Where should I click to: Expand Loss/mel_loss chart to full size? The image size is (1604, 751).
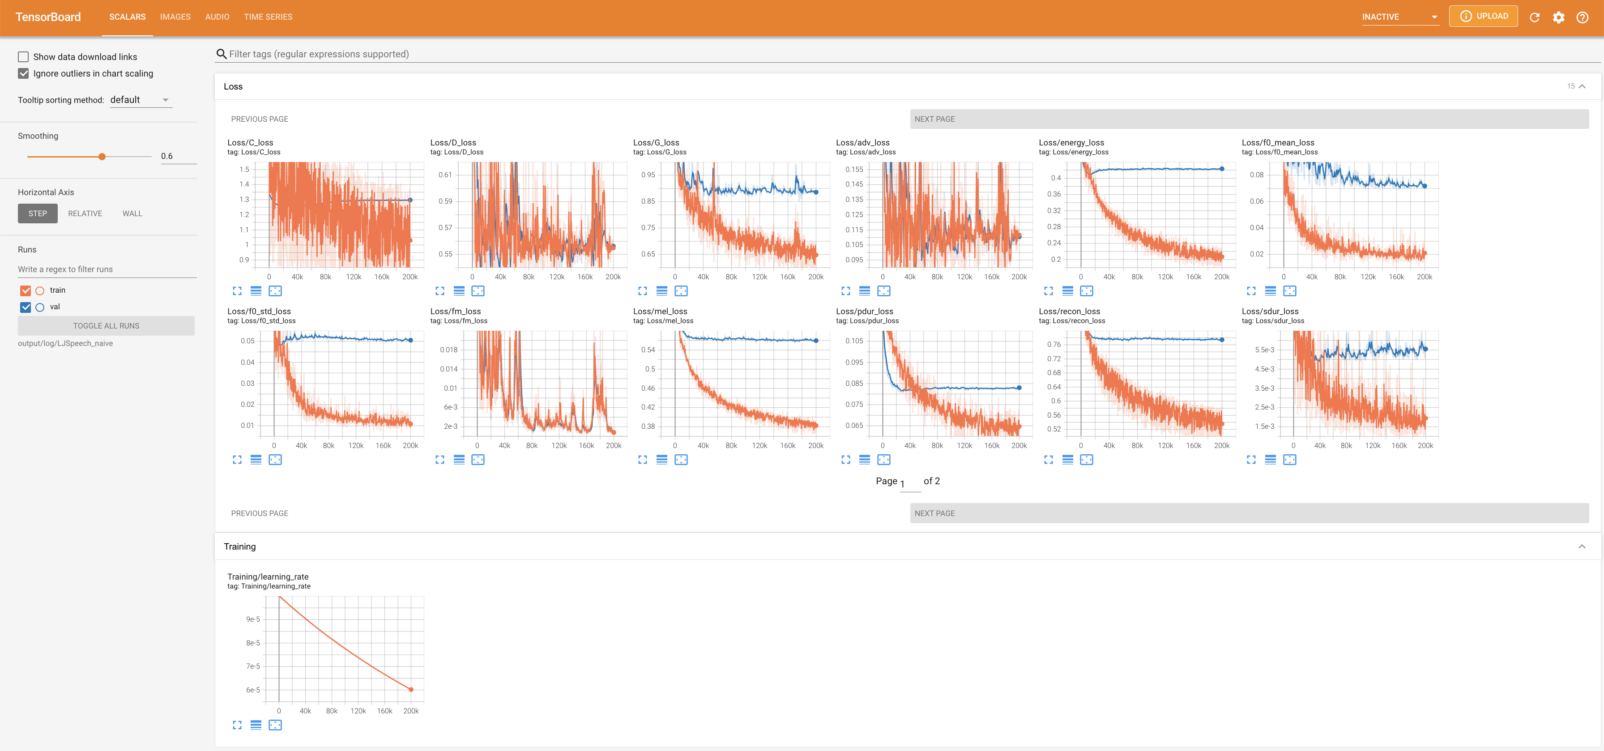point(643,460)
